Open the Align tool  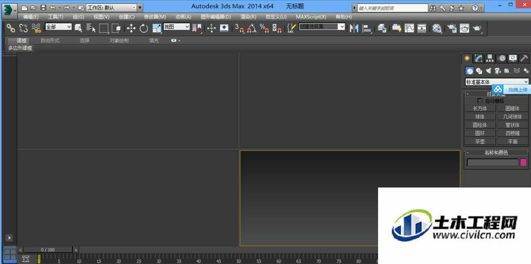366,29
